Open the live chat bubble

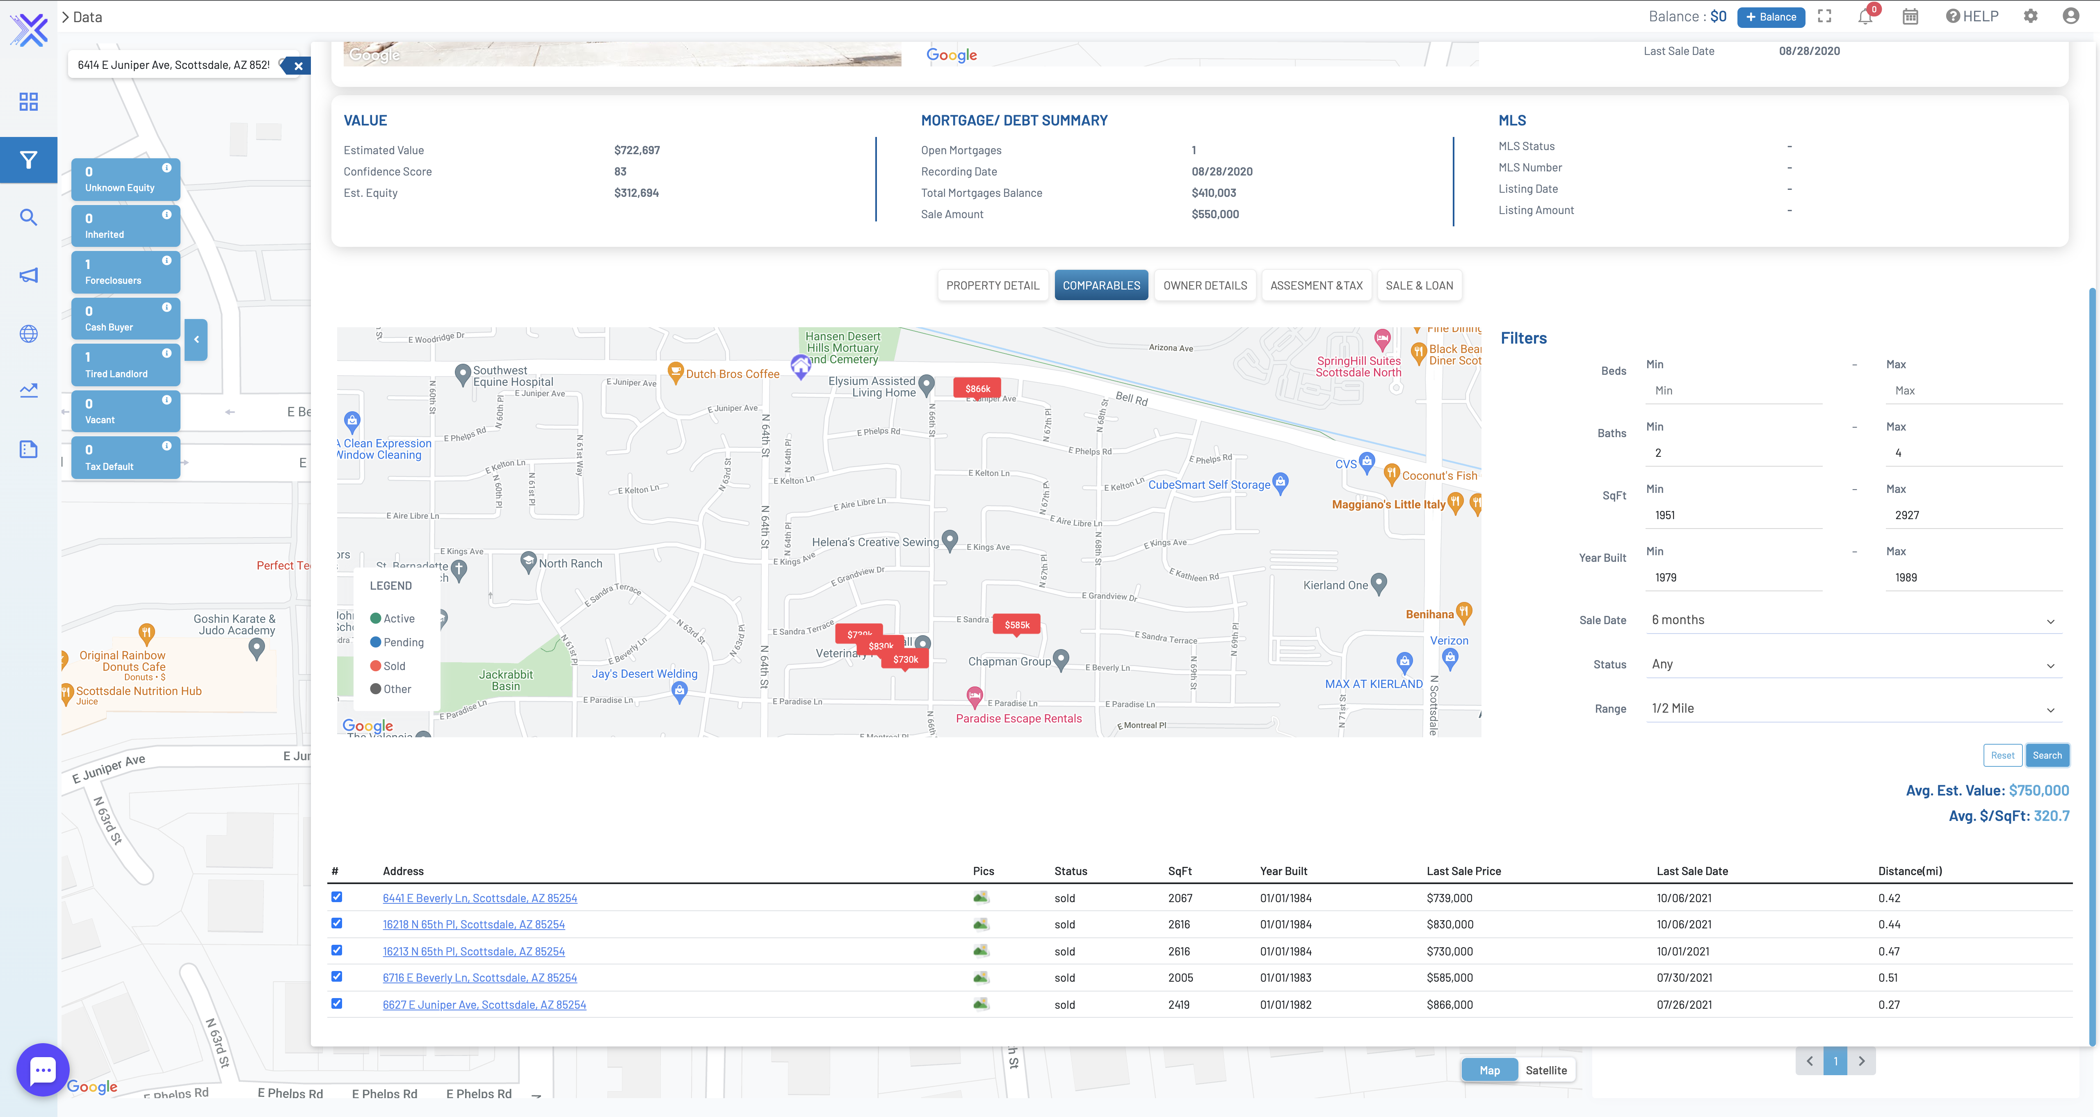click(42, 1070)
